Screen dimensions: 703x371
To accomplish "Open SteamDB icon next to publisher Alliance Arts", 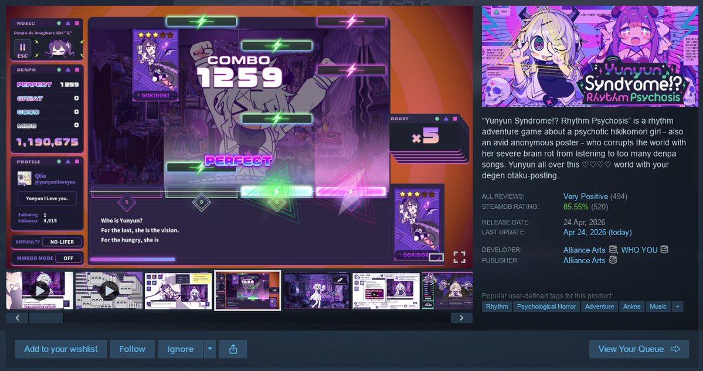I will click(613, 260).
